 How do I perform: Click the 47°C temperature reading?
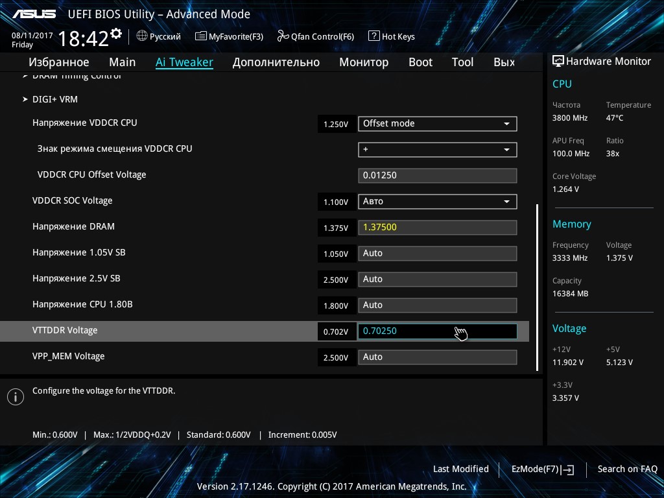pyautogui.click(x=615, y=118)
